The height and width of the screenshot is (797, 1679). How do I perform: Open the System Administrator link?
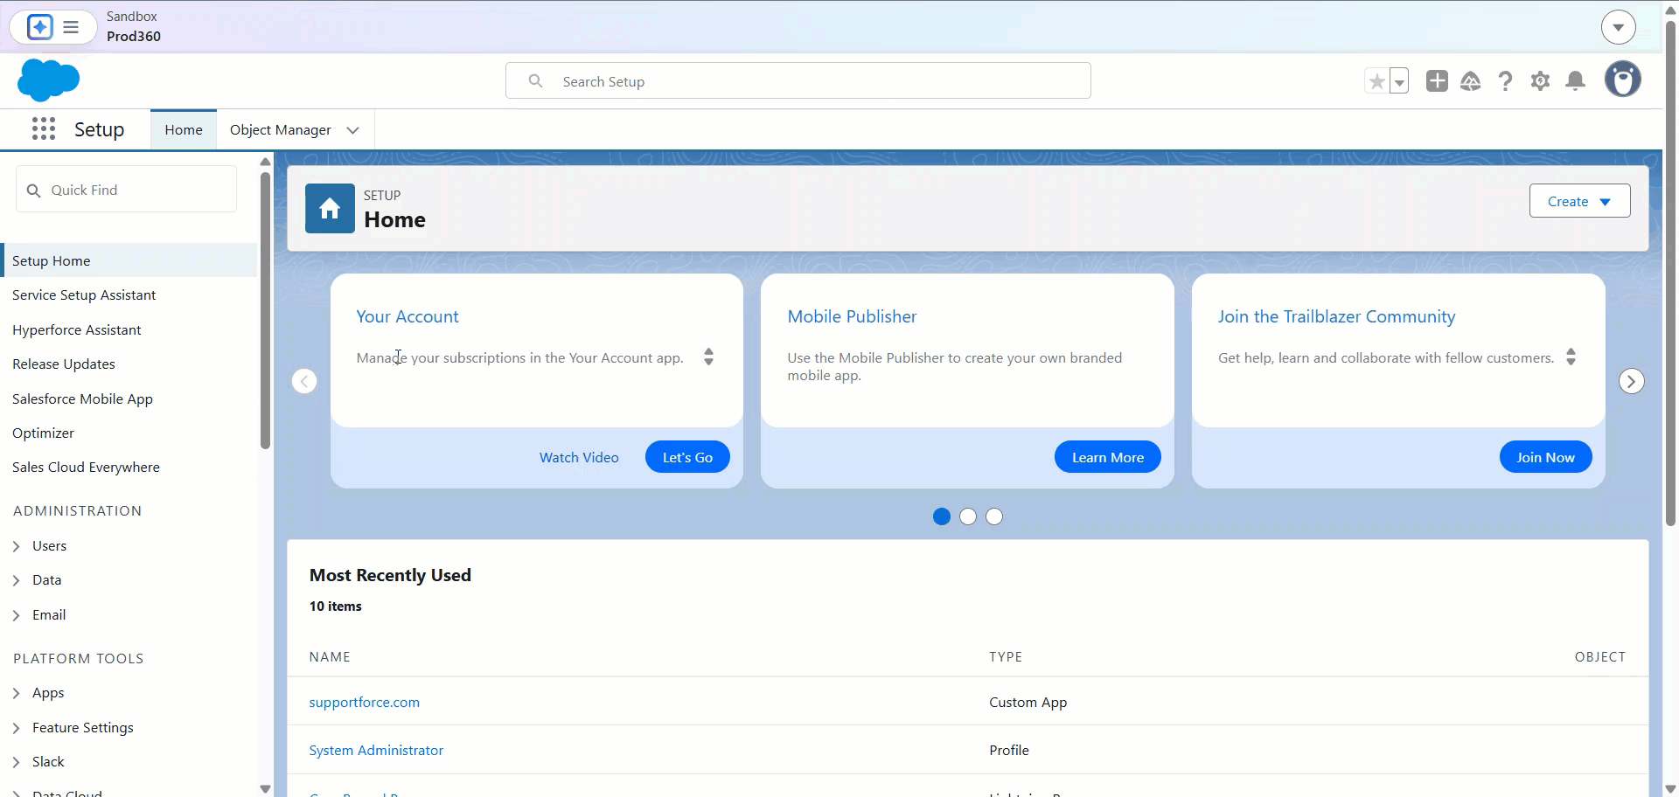click(x=376, y=750)
